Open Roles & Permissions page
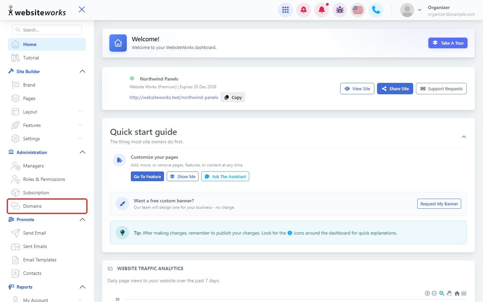Image resolution: width=483 pixels, height=302 pixels. tap(47, 179)
